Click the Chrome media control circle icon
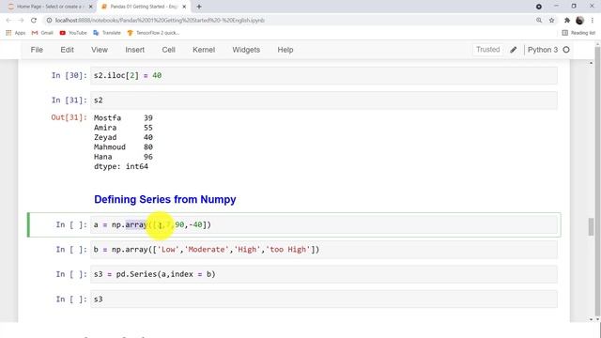 [x=538, y=7]
